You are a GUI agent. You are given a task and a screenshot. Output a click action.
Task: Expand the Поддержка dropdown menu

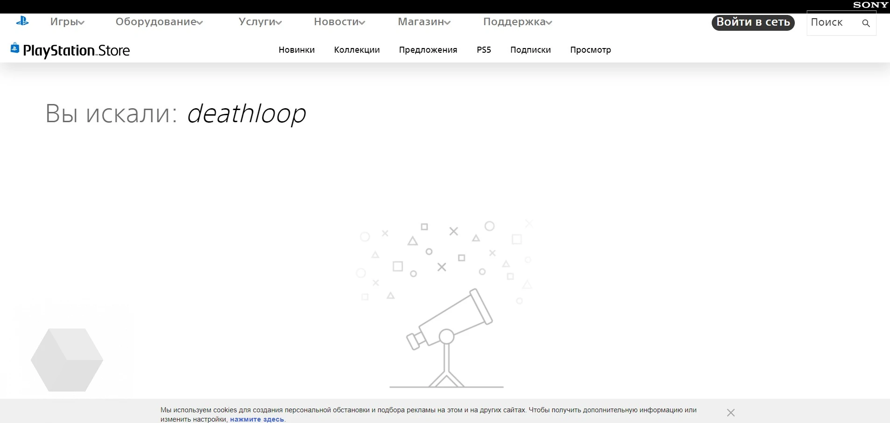518,22
